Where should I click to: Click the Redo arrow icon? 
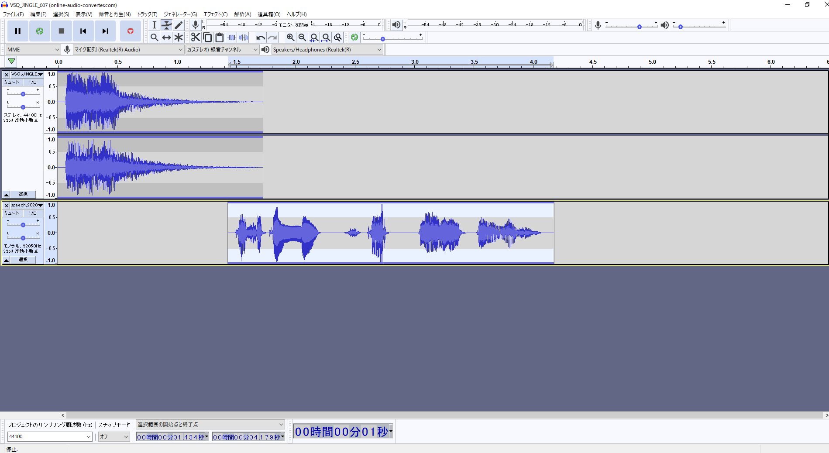coord(272,38)
